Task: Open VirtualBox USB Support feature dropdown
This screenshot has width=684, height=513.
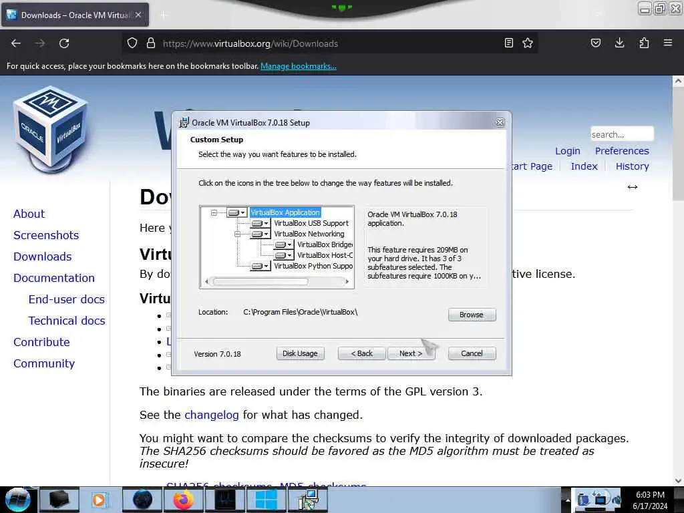Action: 260,223
